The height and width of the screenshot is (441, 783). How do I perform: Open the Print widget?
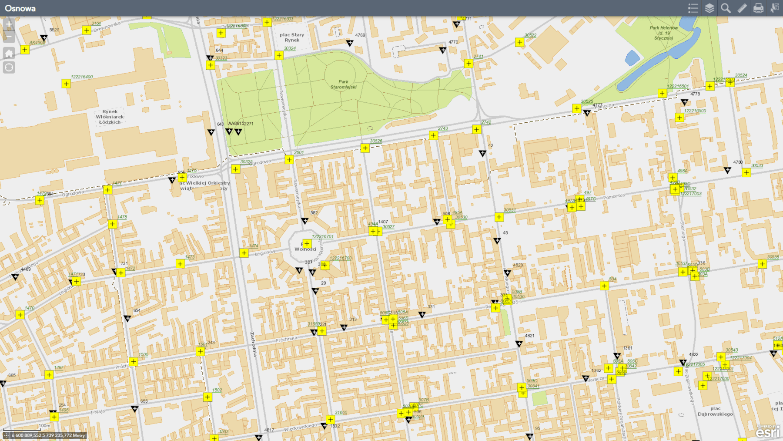coord(758,8)
